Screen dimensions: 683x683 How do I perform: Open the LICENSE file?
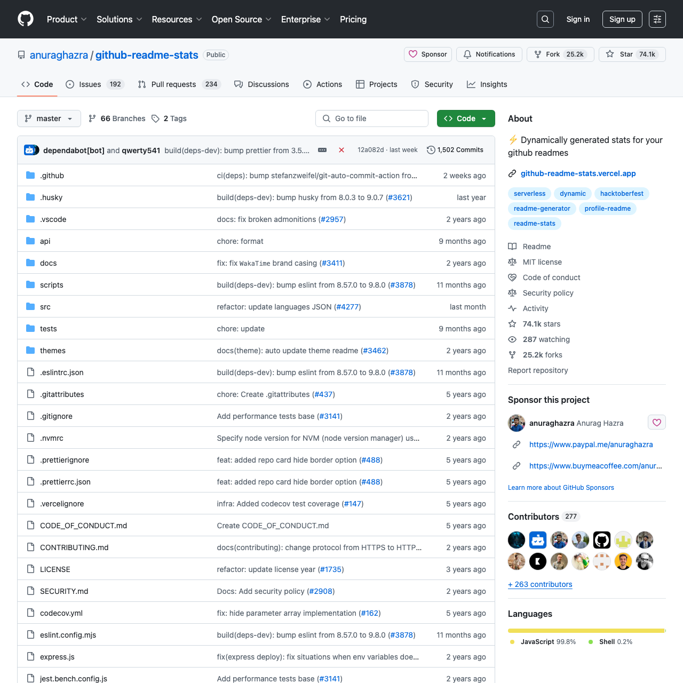click(x=55, y=569)
